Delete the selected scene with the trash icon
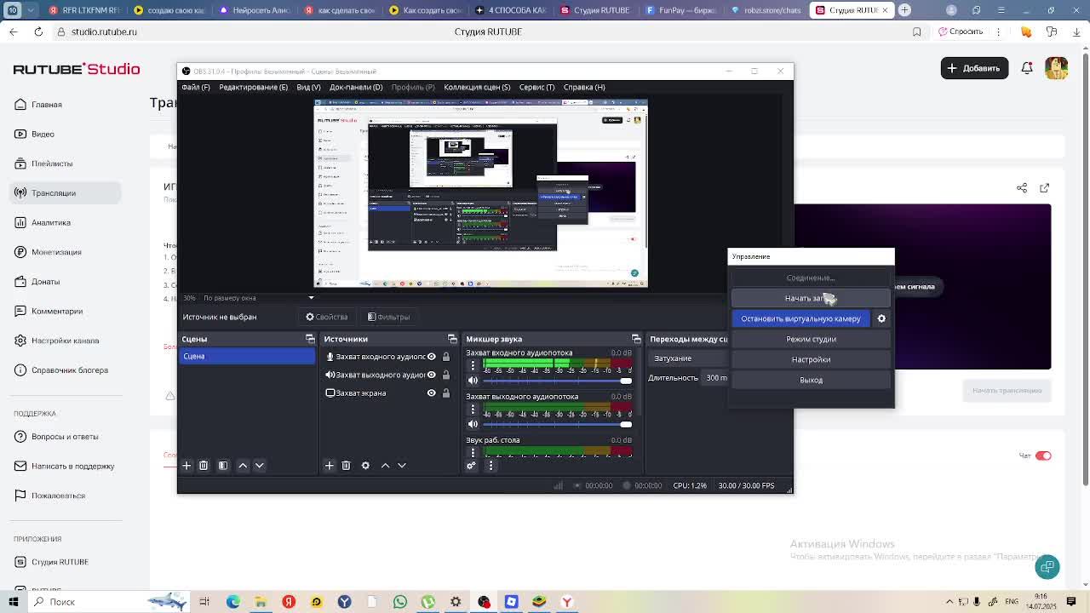This screenshot has width=1090, height=613. (x=204, y=466)
